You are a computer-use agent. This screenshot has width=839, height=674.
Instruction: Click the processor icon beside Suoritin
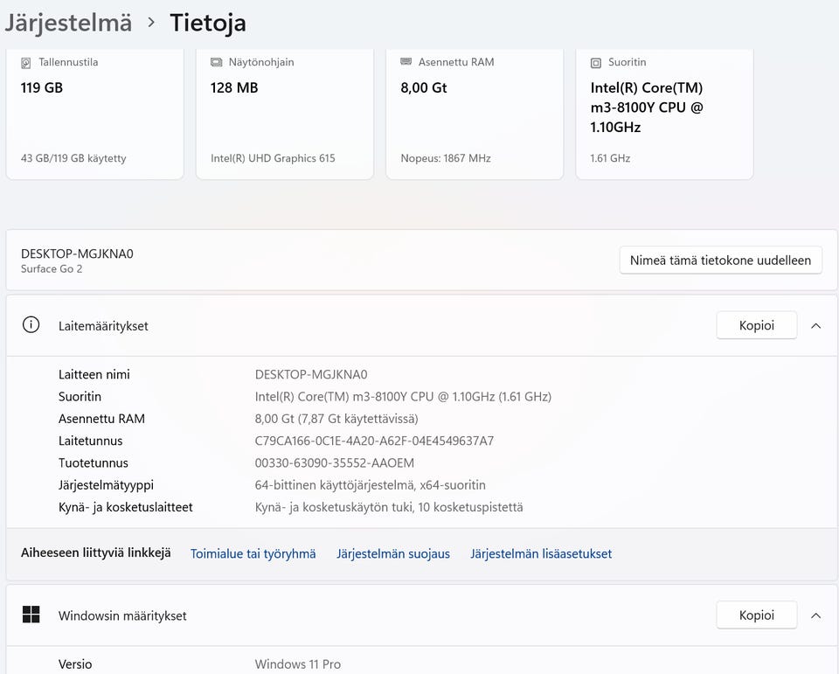[x=596, y=63]
